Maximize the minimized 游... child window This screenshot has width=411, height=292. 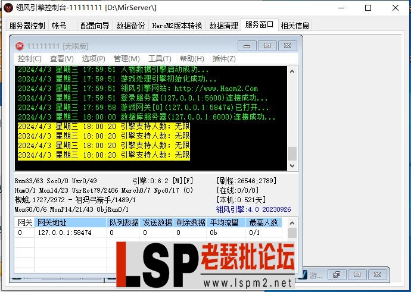point(357,275)
